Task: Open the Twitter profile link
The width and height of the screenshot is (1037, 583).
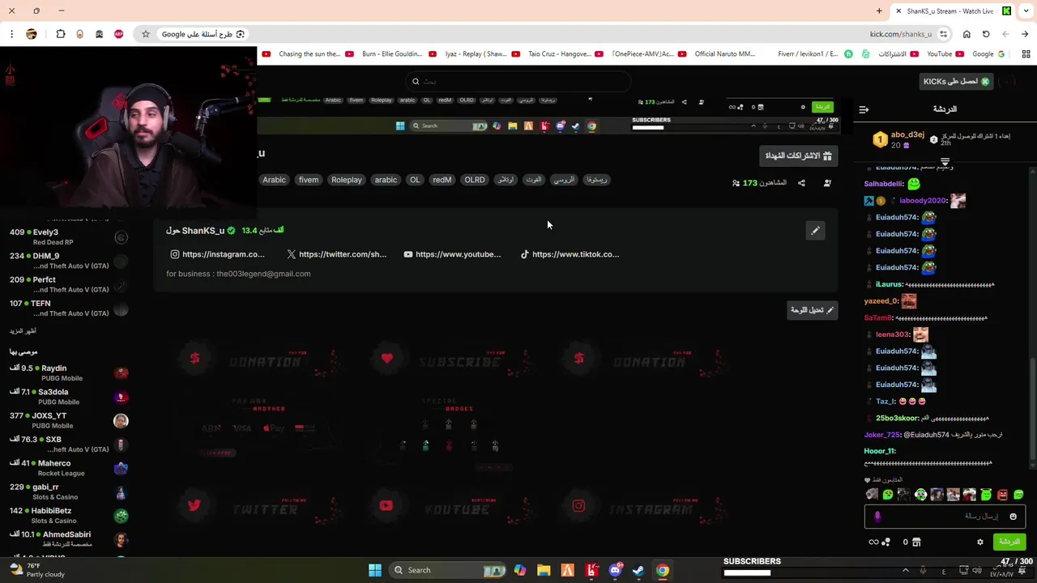Action: click(x=337, y=254)
